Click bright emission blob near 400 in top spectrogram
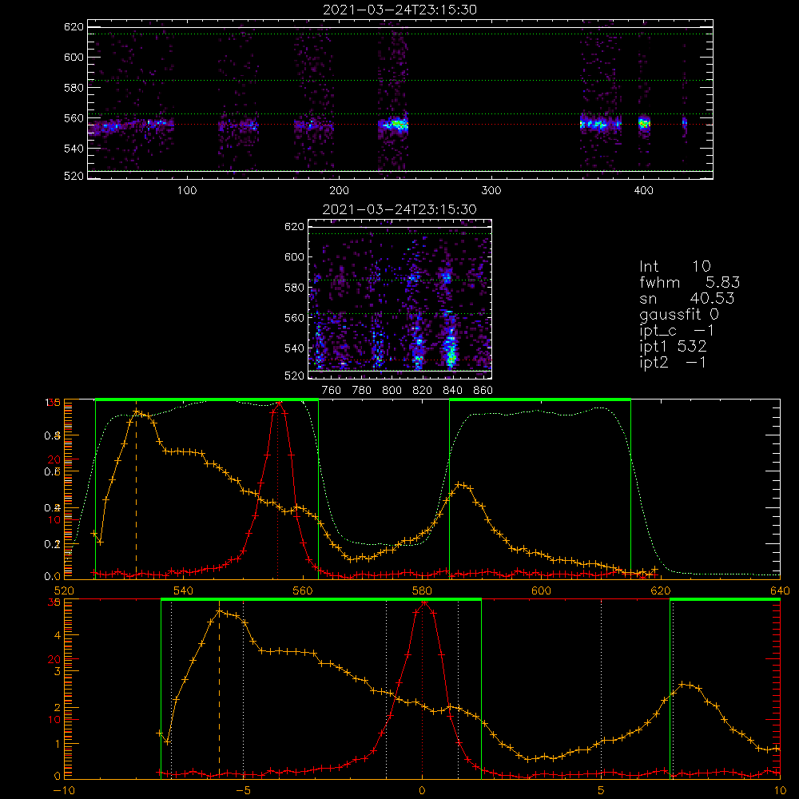Screen dimensions: 799x799 [x=645, y=123]
